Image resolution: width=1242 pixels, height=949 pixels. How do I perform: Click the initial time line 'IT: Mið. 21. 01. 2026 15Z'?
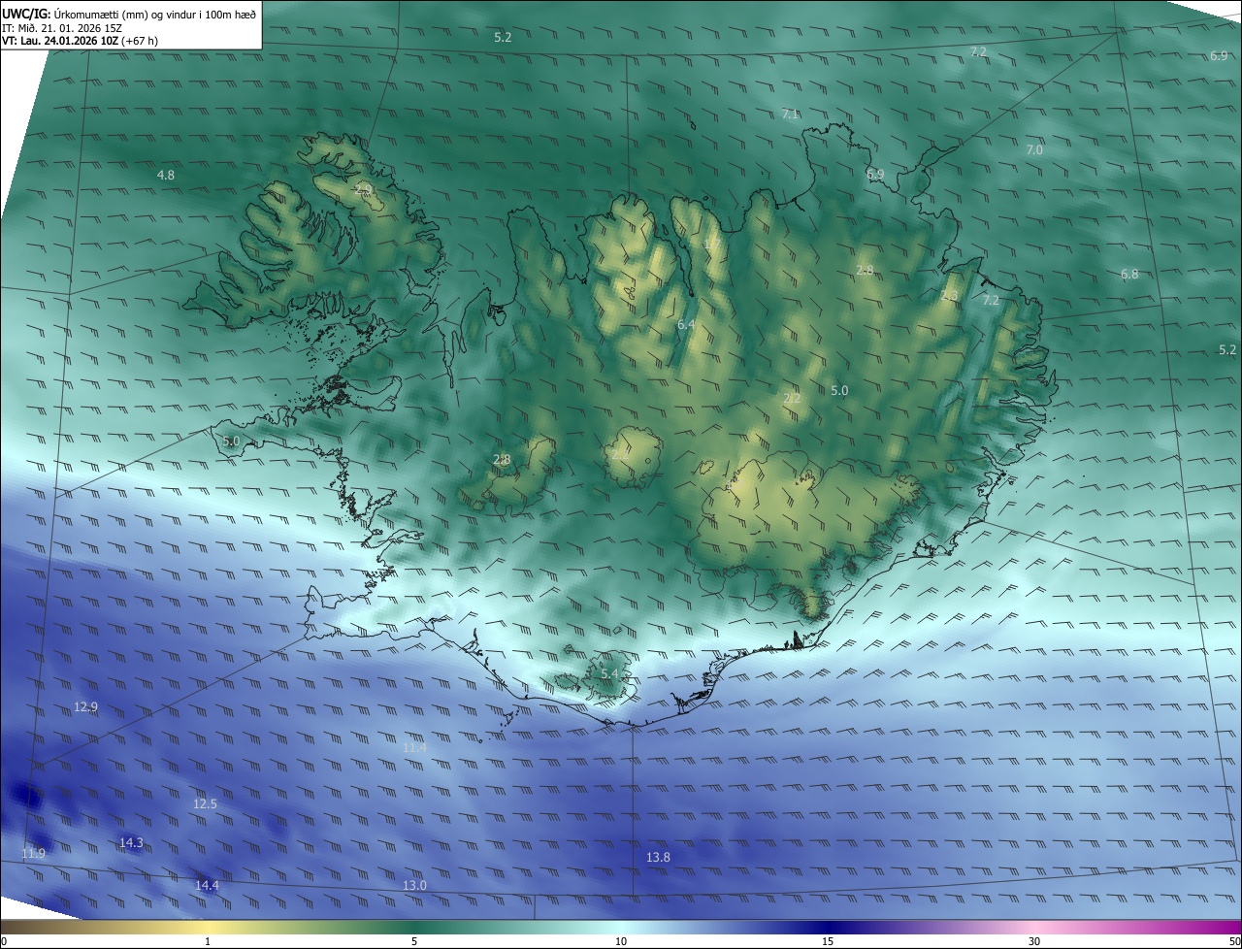[x=62, y=27]
